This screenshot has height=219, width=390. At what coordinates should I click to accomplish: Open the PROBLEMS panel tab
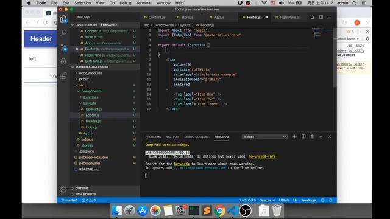tap(153, 137)
